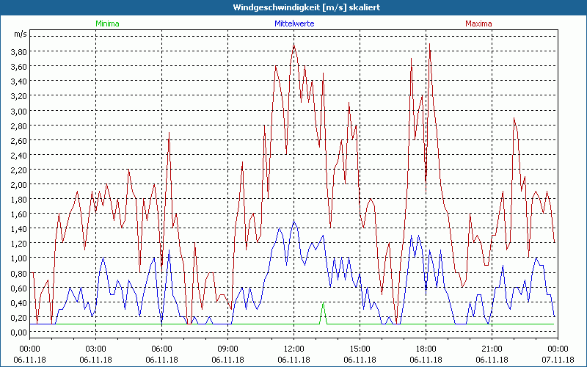
Task: Click the green Minima legend label
Action: (106, 23)
